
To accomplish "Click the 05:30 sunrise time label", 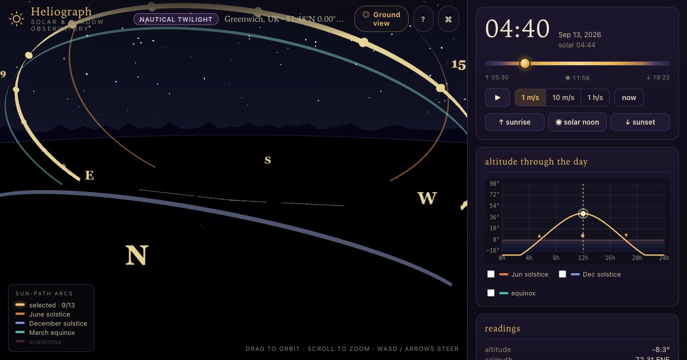I will 497,78.
